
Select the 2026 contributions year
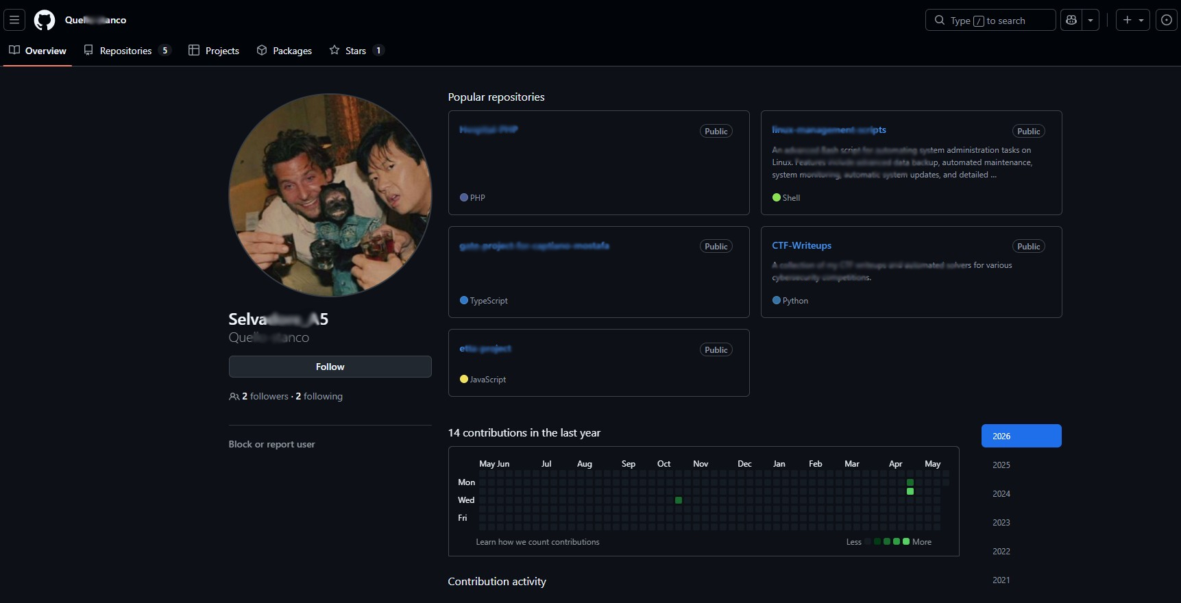pos(1021,436)
